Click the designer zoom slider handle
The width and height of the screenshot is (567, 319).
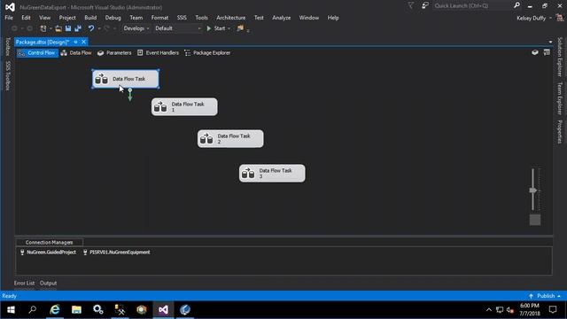pyautogui.click(x=533, y=191)
